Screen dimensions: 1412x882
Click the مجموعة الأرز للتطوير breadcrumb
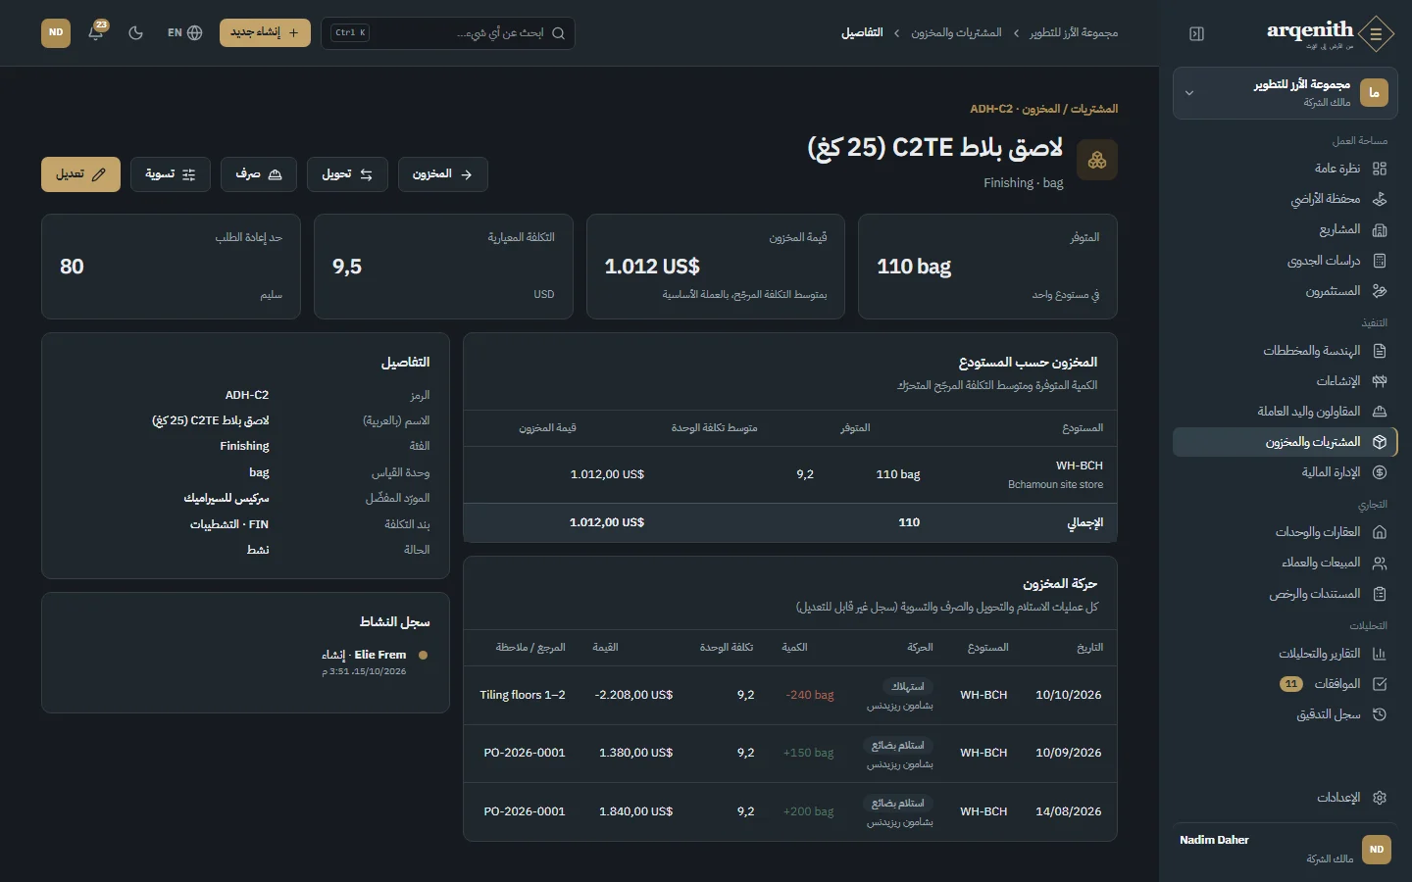1074,33
